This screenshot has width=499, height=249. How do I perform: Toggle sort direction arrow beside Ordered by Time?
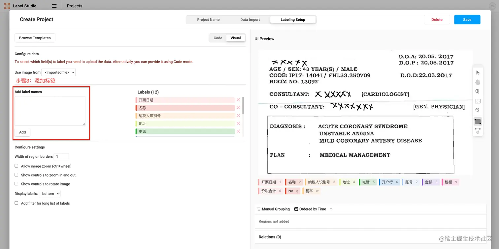[331, 209]
